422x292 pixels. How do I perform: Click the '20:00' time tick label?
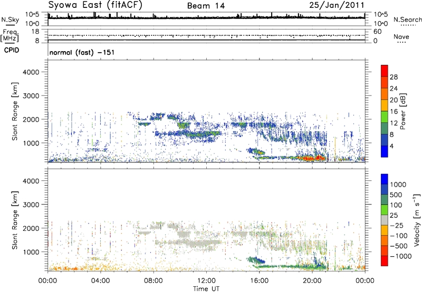click(312, 281)
